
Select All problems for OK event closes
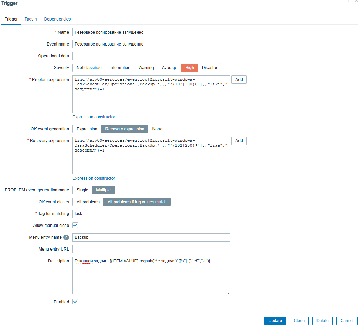[88, 202]
